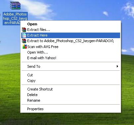
Task: Choose Scan with AVG Free
Action: pyautogui.click(x=70, y=47)
